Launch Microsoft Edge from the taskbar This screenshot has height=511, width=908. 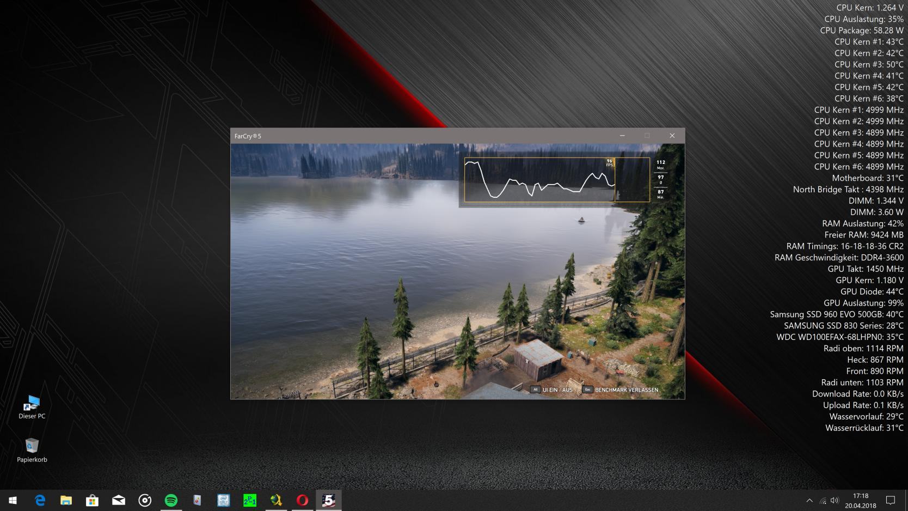(40, 500)
